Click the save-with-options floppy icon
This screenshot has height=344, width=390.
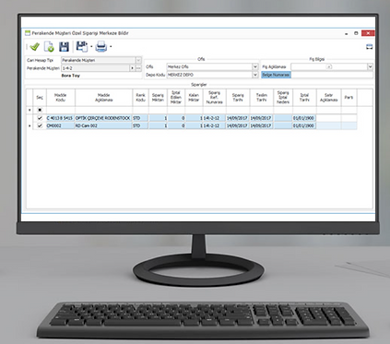point(82,47)
